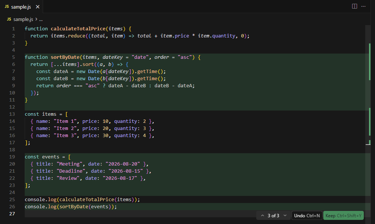Click the calculateTotalPrice function name on line 1

pos(78,29)
